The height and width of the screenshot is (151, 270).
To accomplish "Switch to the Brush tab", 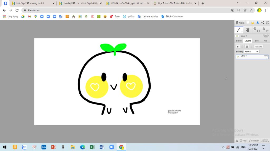I will [x=239, y=41].
